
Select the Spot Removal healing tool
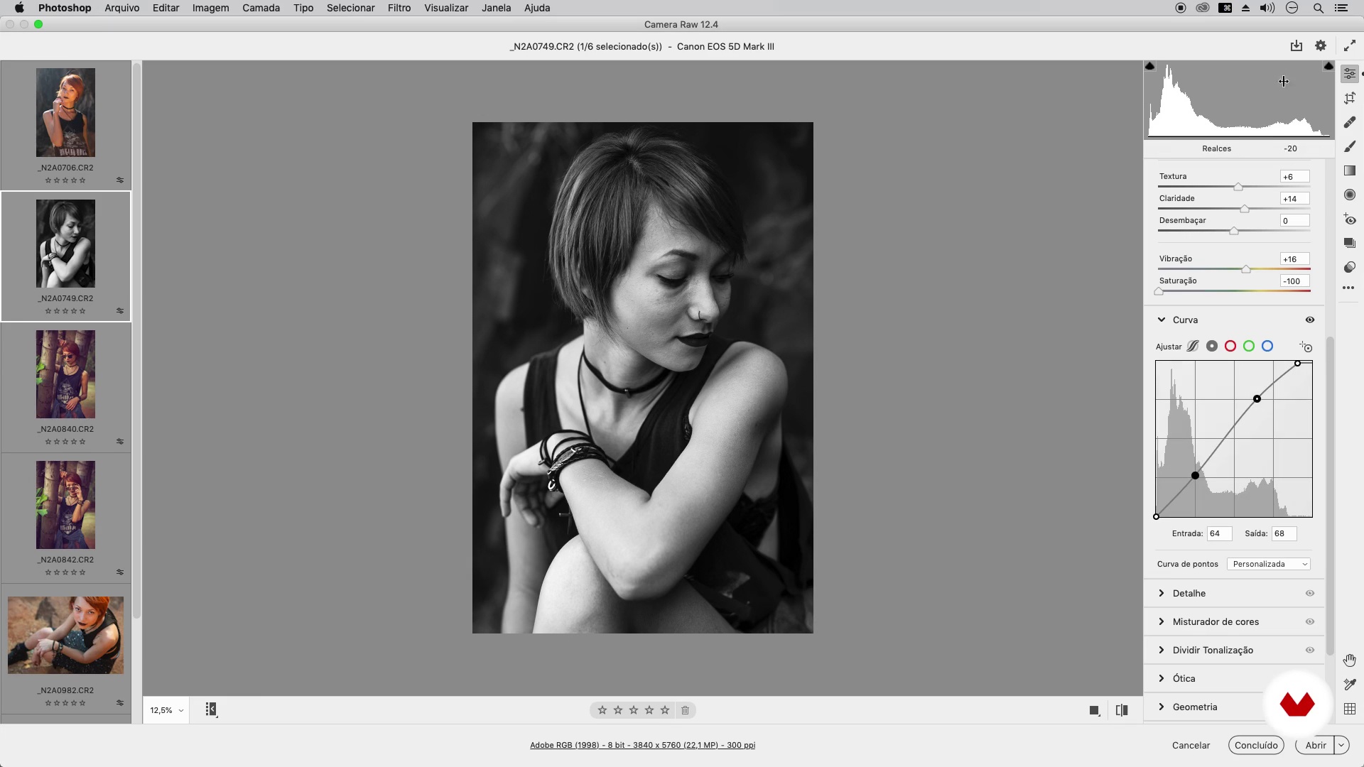(x=1350, y=122)
